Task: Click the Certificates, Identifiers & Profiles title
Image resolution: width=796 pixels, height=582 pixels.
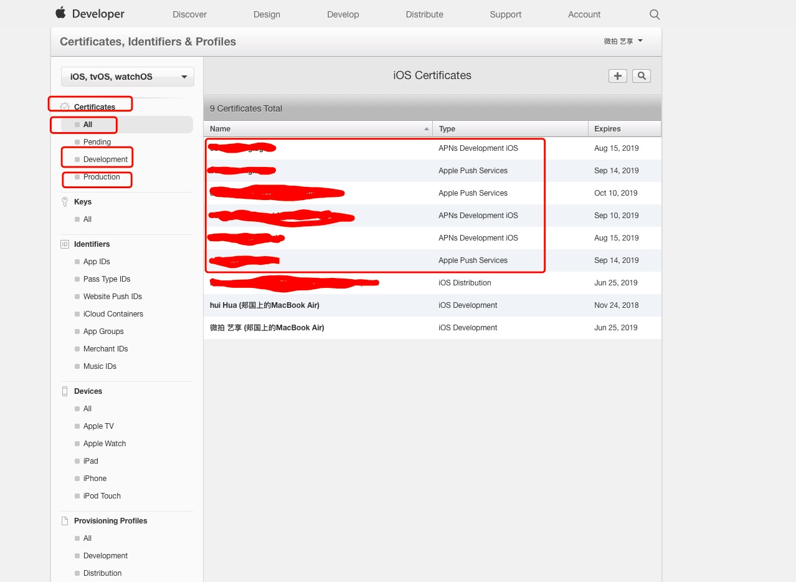Action: pos(148,42)
